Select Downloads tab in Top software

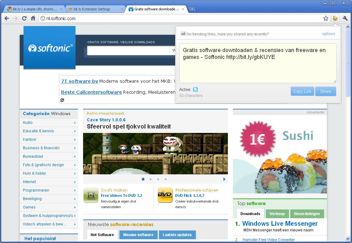[250, 214]
